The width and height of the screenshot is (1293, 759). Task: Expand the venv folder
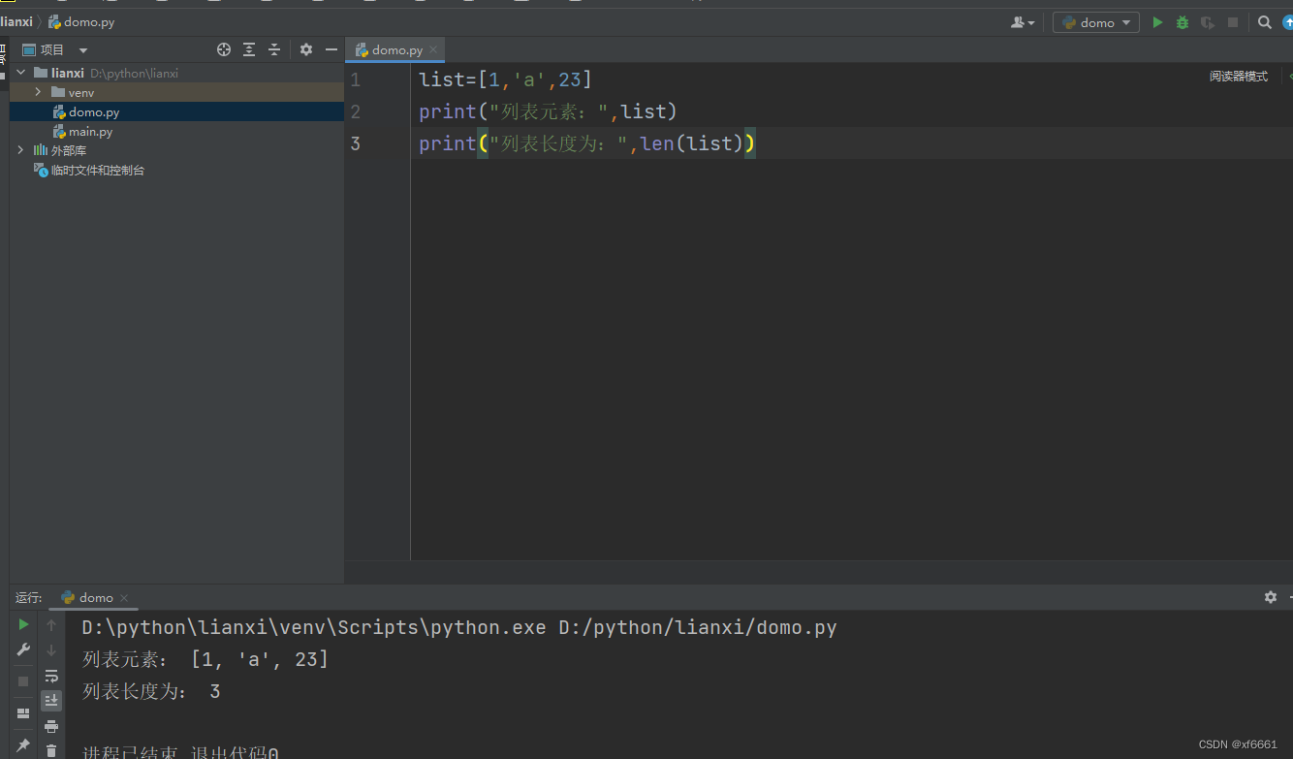coord(38,92)
